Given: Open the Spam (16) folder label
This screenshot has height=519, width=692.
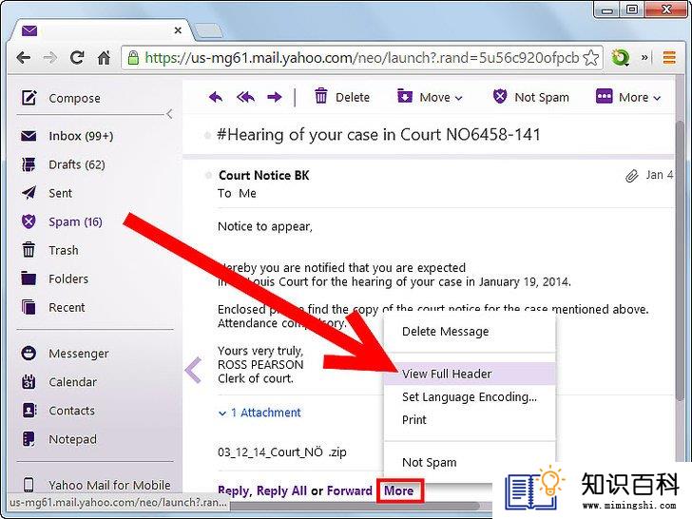Looking at the screenshot, I should coord(75,221).
